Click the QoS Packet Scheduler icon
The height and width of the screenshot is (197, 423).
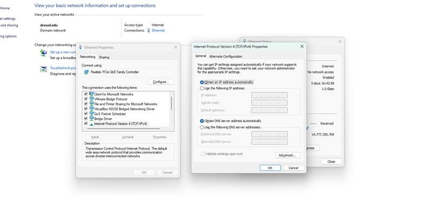pyautogui.click(x=91, y=114)
